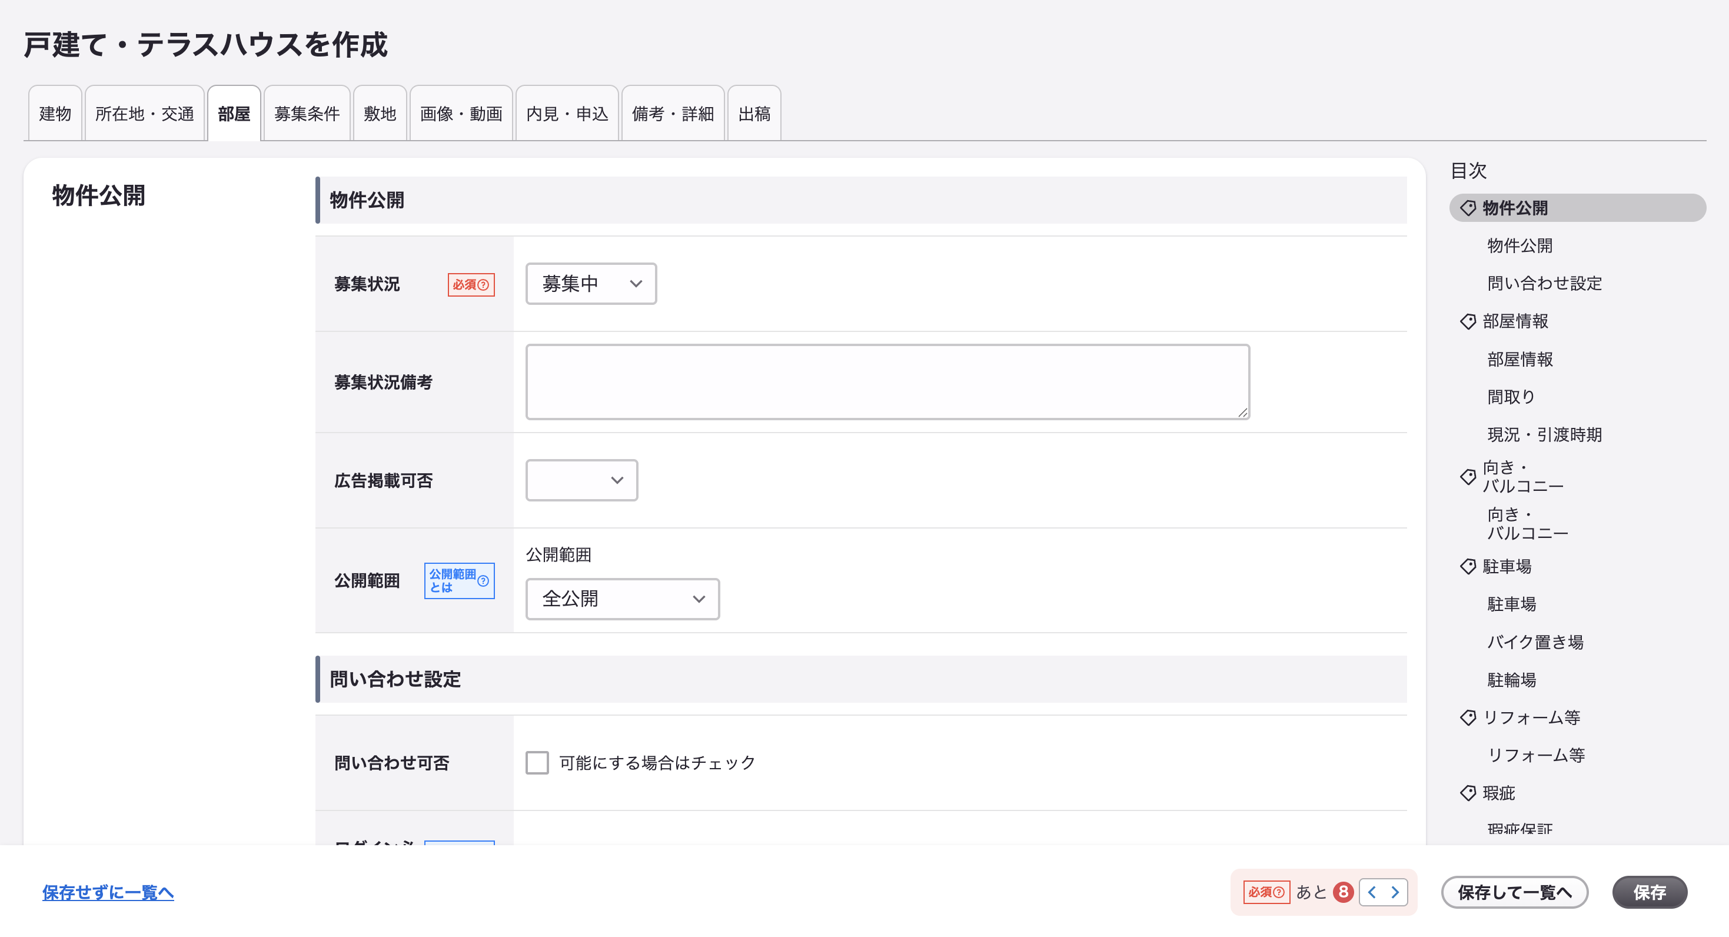1729x937 pixels.
Task: Click into the 募集状況備考 text area
Action: [x=887, y=382]
